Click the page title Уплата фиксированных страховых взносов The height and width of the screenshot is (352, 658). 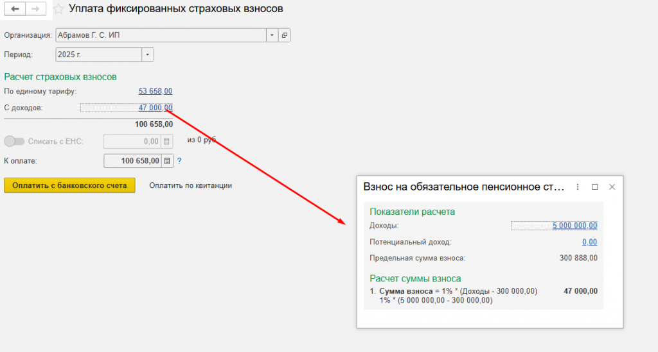[176, 9]
